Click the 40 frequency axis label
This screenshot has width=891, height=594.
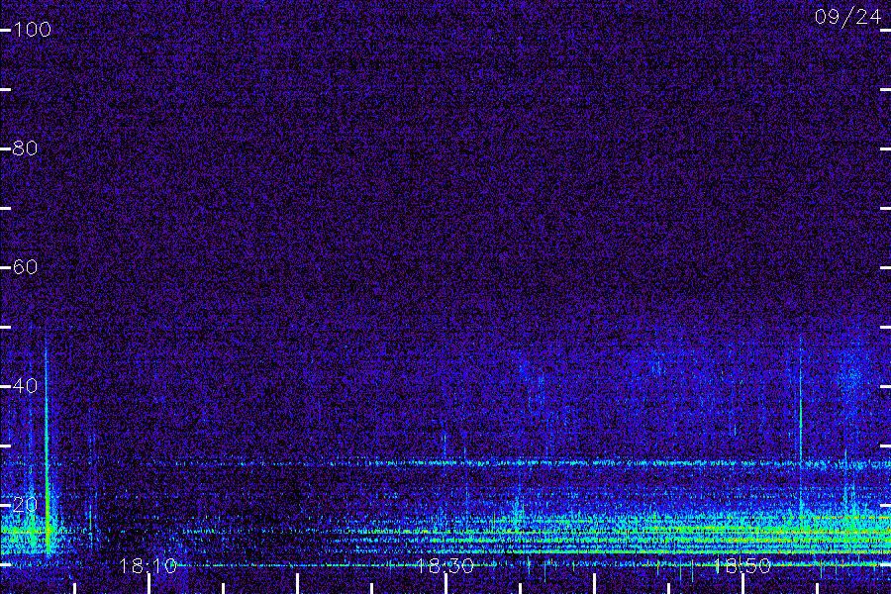(25, 386)
